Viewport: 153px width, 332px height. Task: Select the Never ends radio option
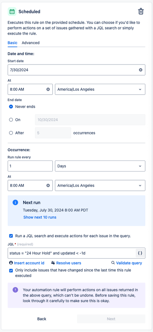pyautogui.click(x=11, y=107)
